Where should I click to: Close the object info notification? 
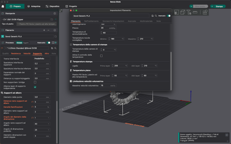click(227, 135)
